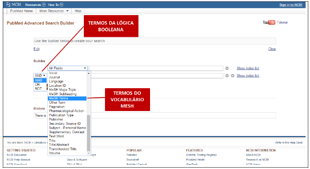
Task: Open Write to the Help Desk link
Action: (289, 143)
